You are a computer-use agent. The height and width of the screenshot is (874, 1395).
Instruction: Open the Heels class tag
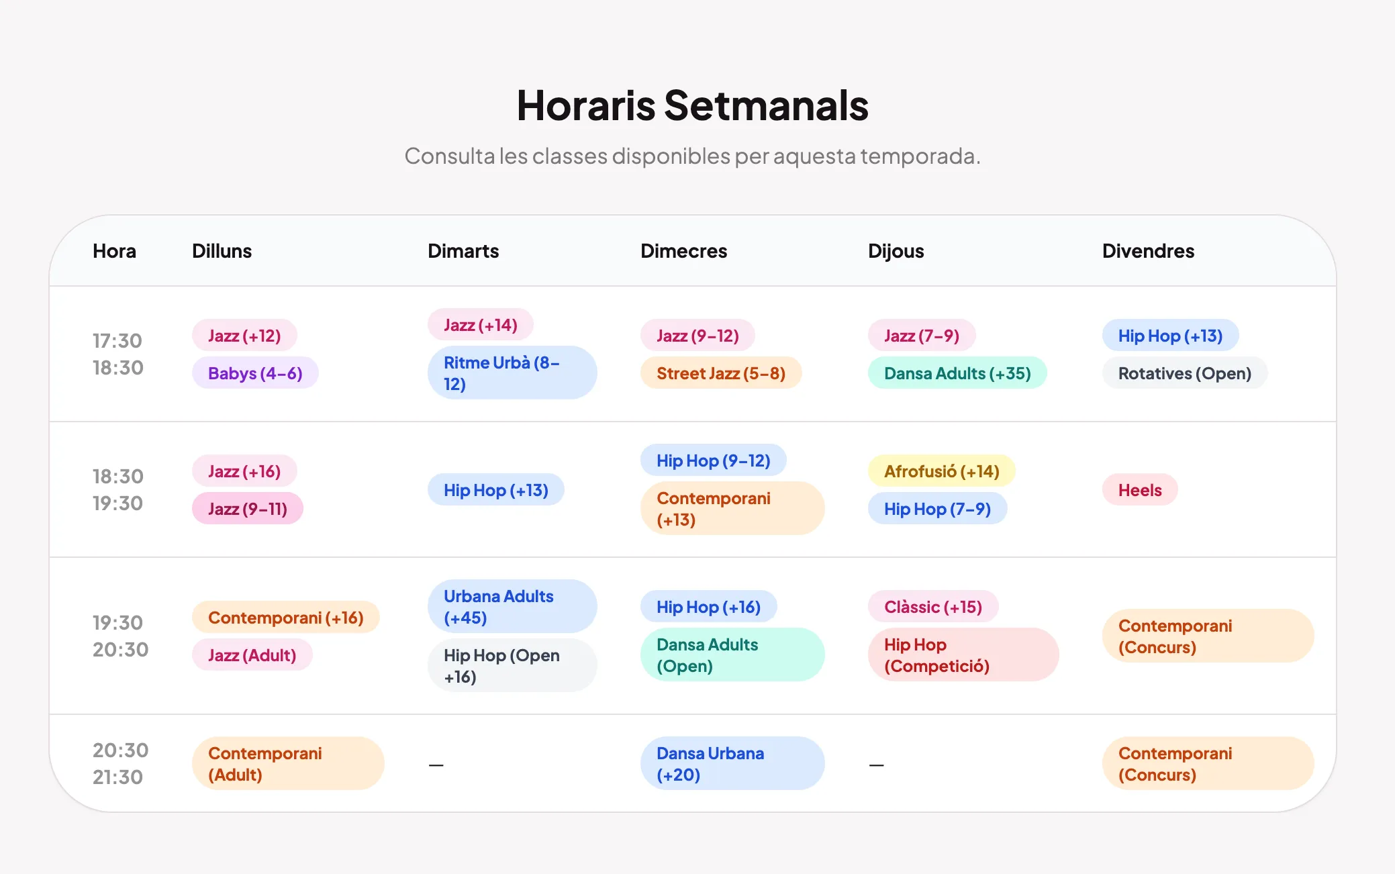point(1139,490)
